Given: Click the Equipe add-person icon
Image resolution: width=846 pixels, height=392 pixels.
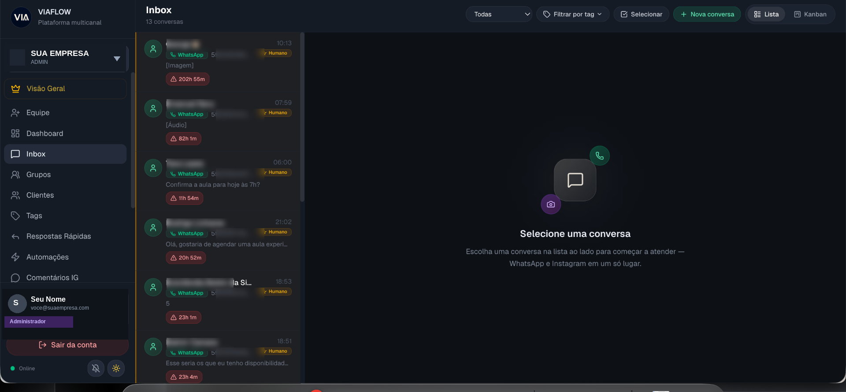Looking at the screenshot, I should [15, 113].
